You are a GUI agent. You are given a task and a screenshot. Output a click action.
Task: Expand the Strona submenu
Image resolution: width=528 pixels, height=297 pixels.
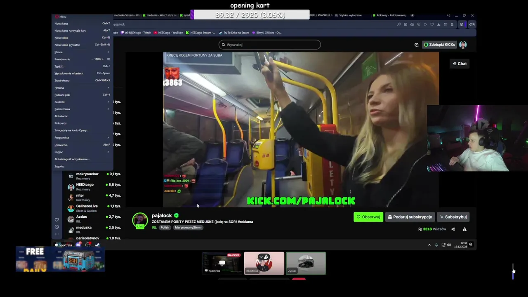(x=82, y=52)
